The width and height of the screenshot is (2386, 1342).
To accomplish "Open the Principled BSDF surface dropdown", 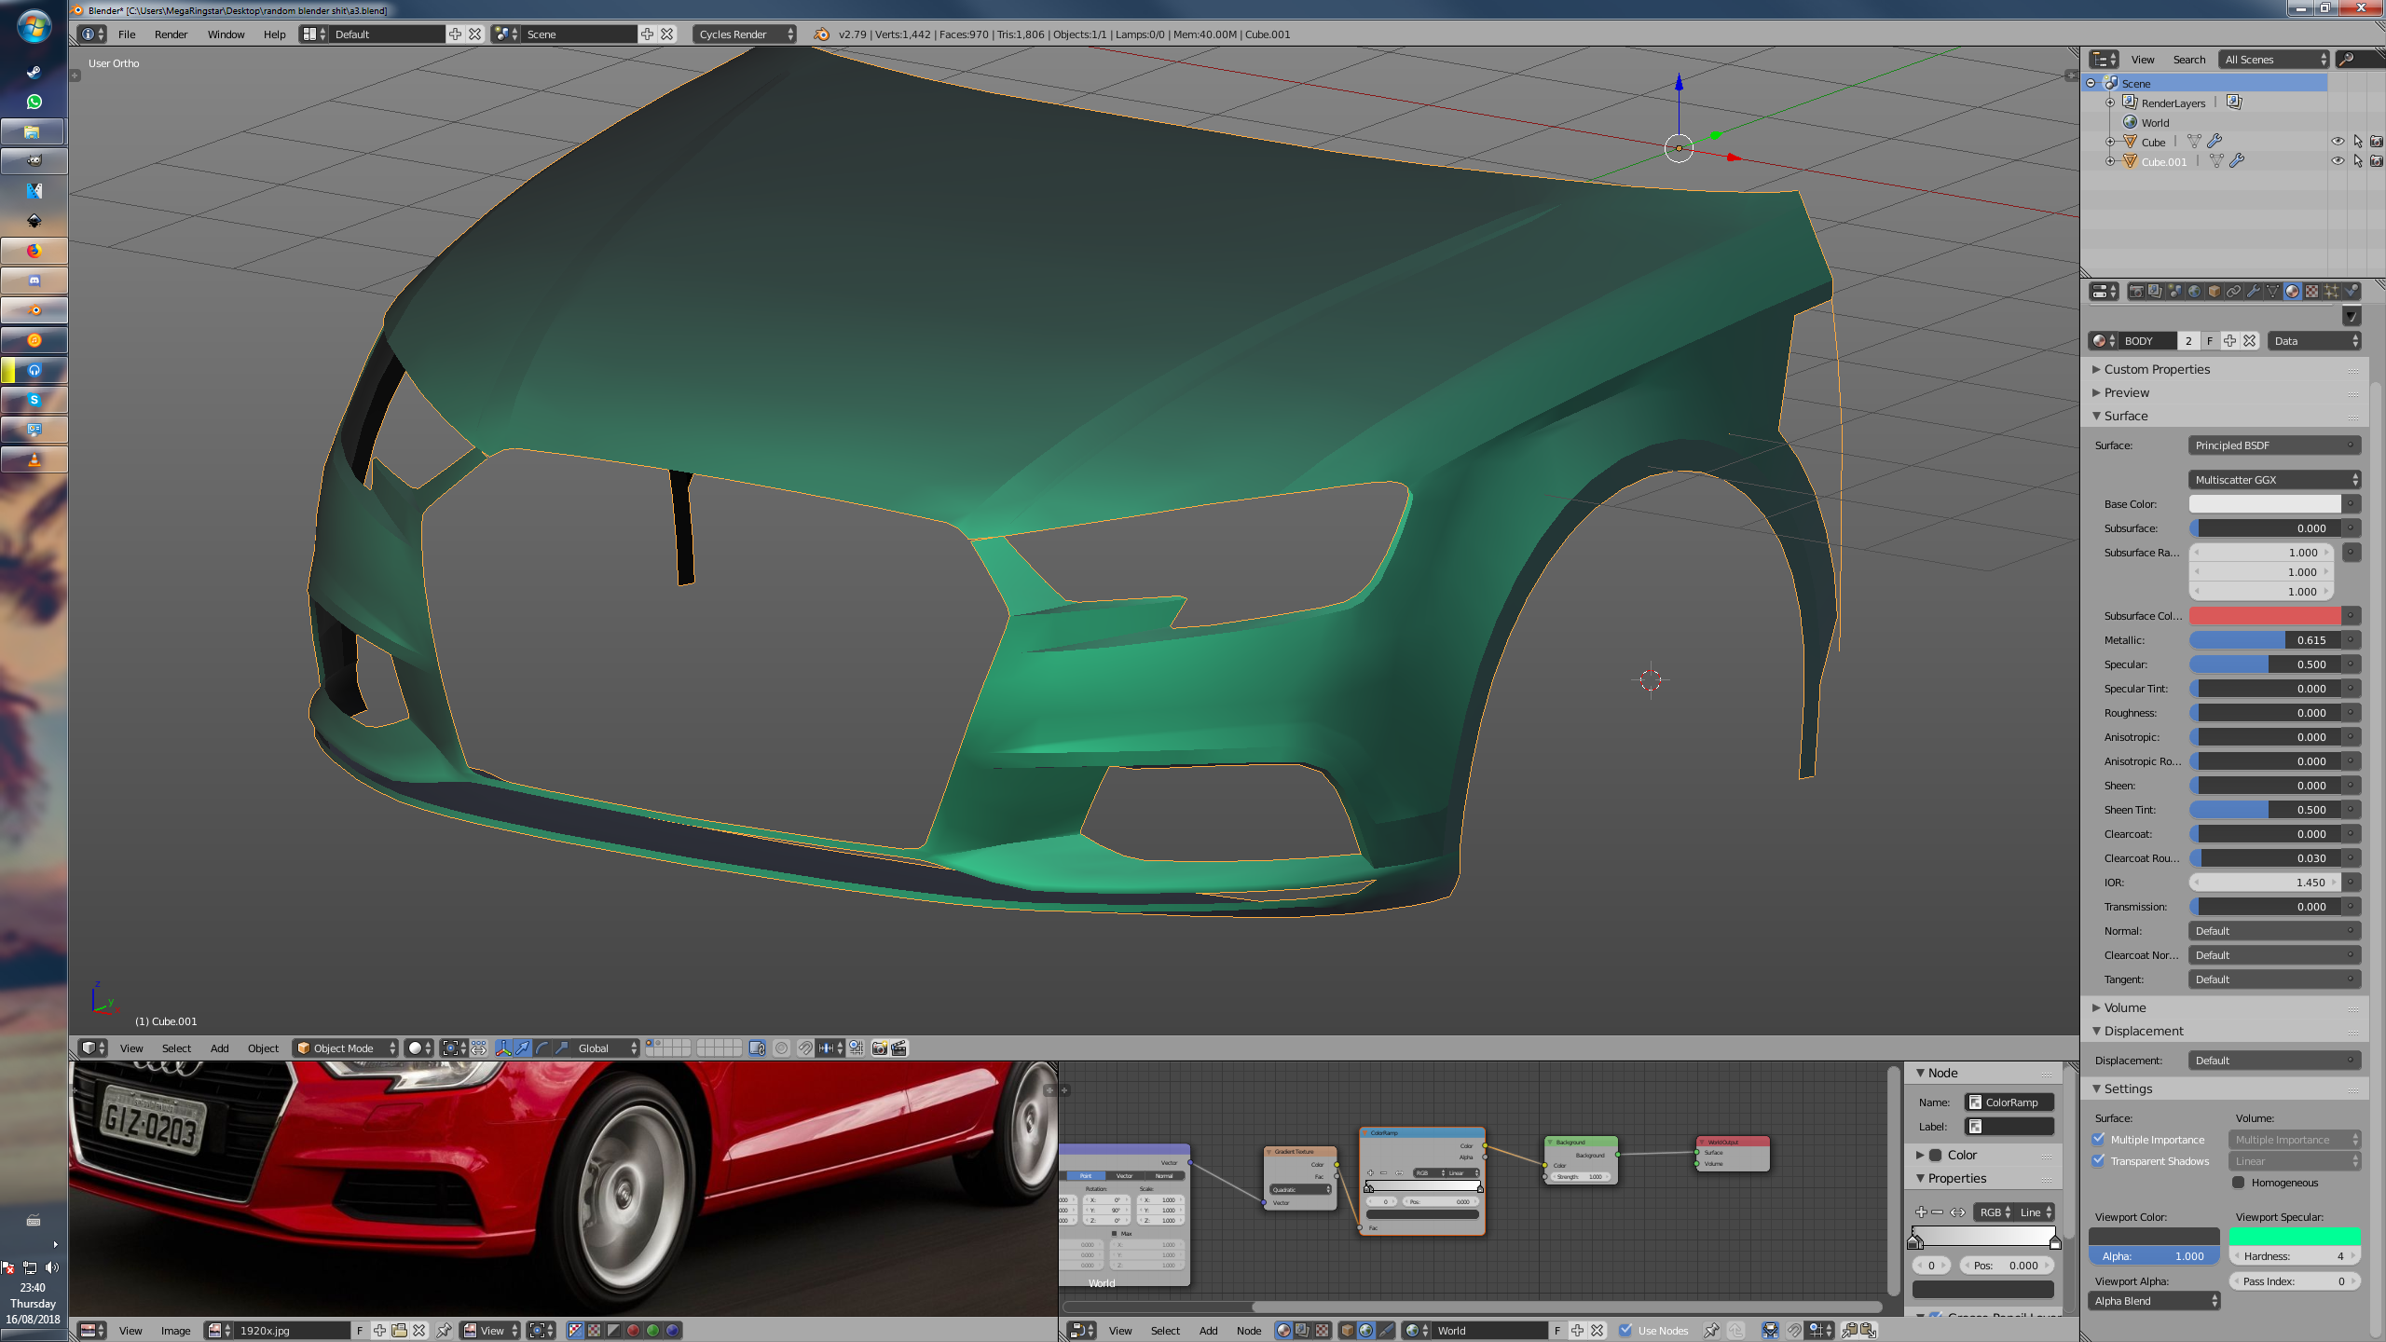I will point(2273,445).
